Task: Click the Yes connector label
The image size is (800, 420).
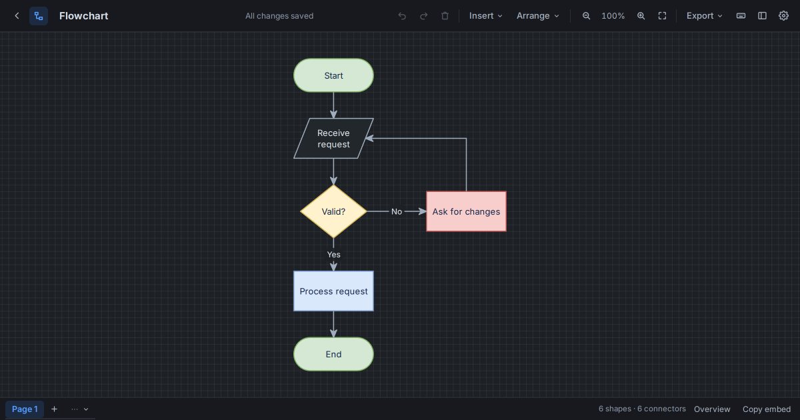Action: pos(333,255)
